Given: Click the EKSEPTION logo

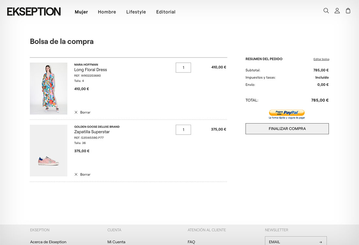Looking at the screenshot, I should click(34, 12).
